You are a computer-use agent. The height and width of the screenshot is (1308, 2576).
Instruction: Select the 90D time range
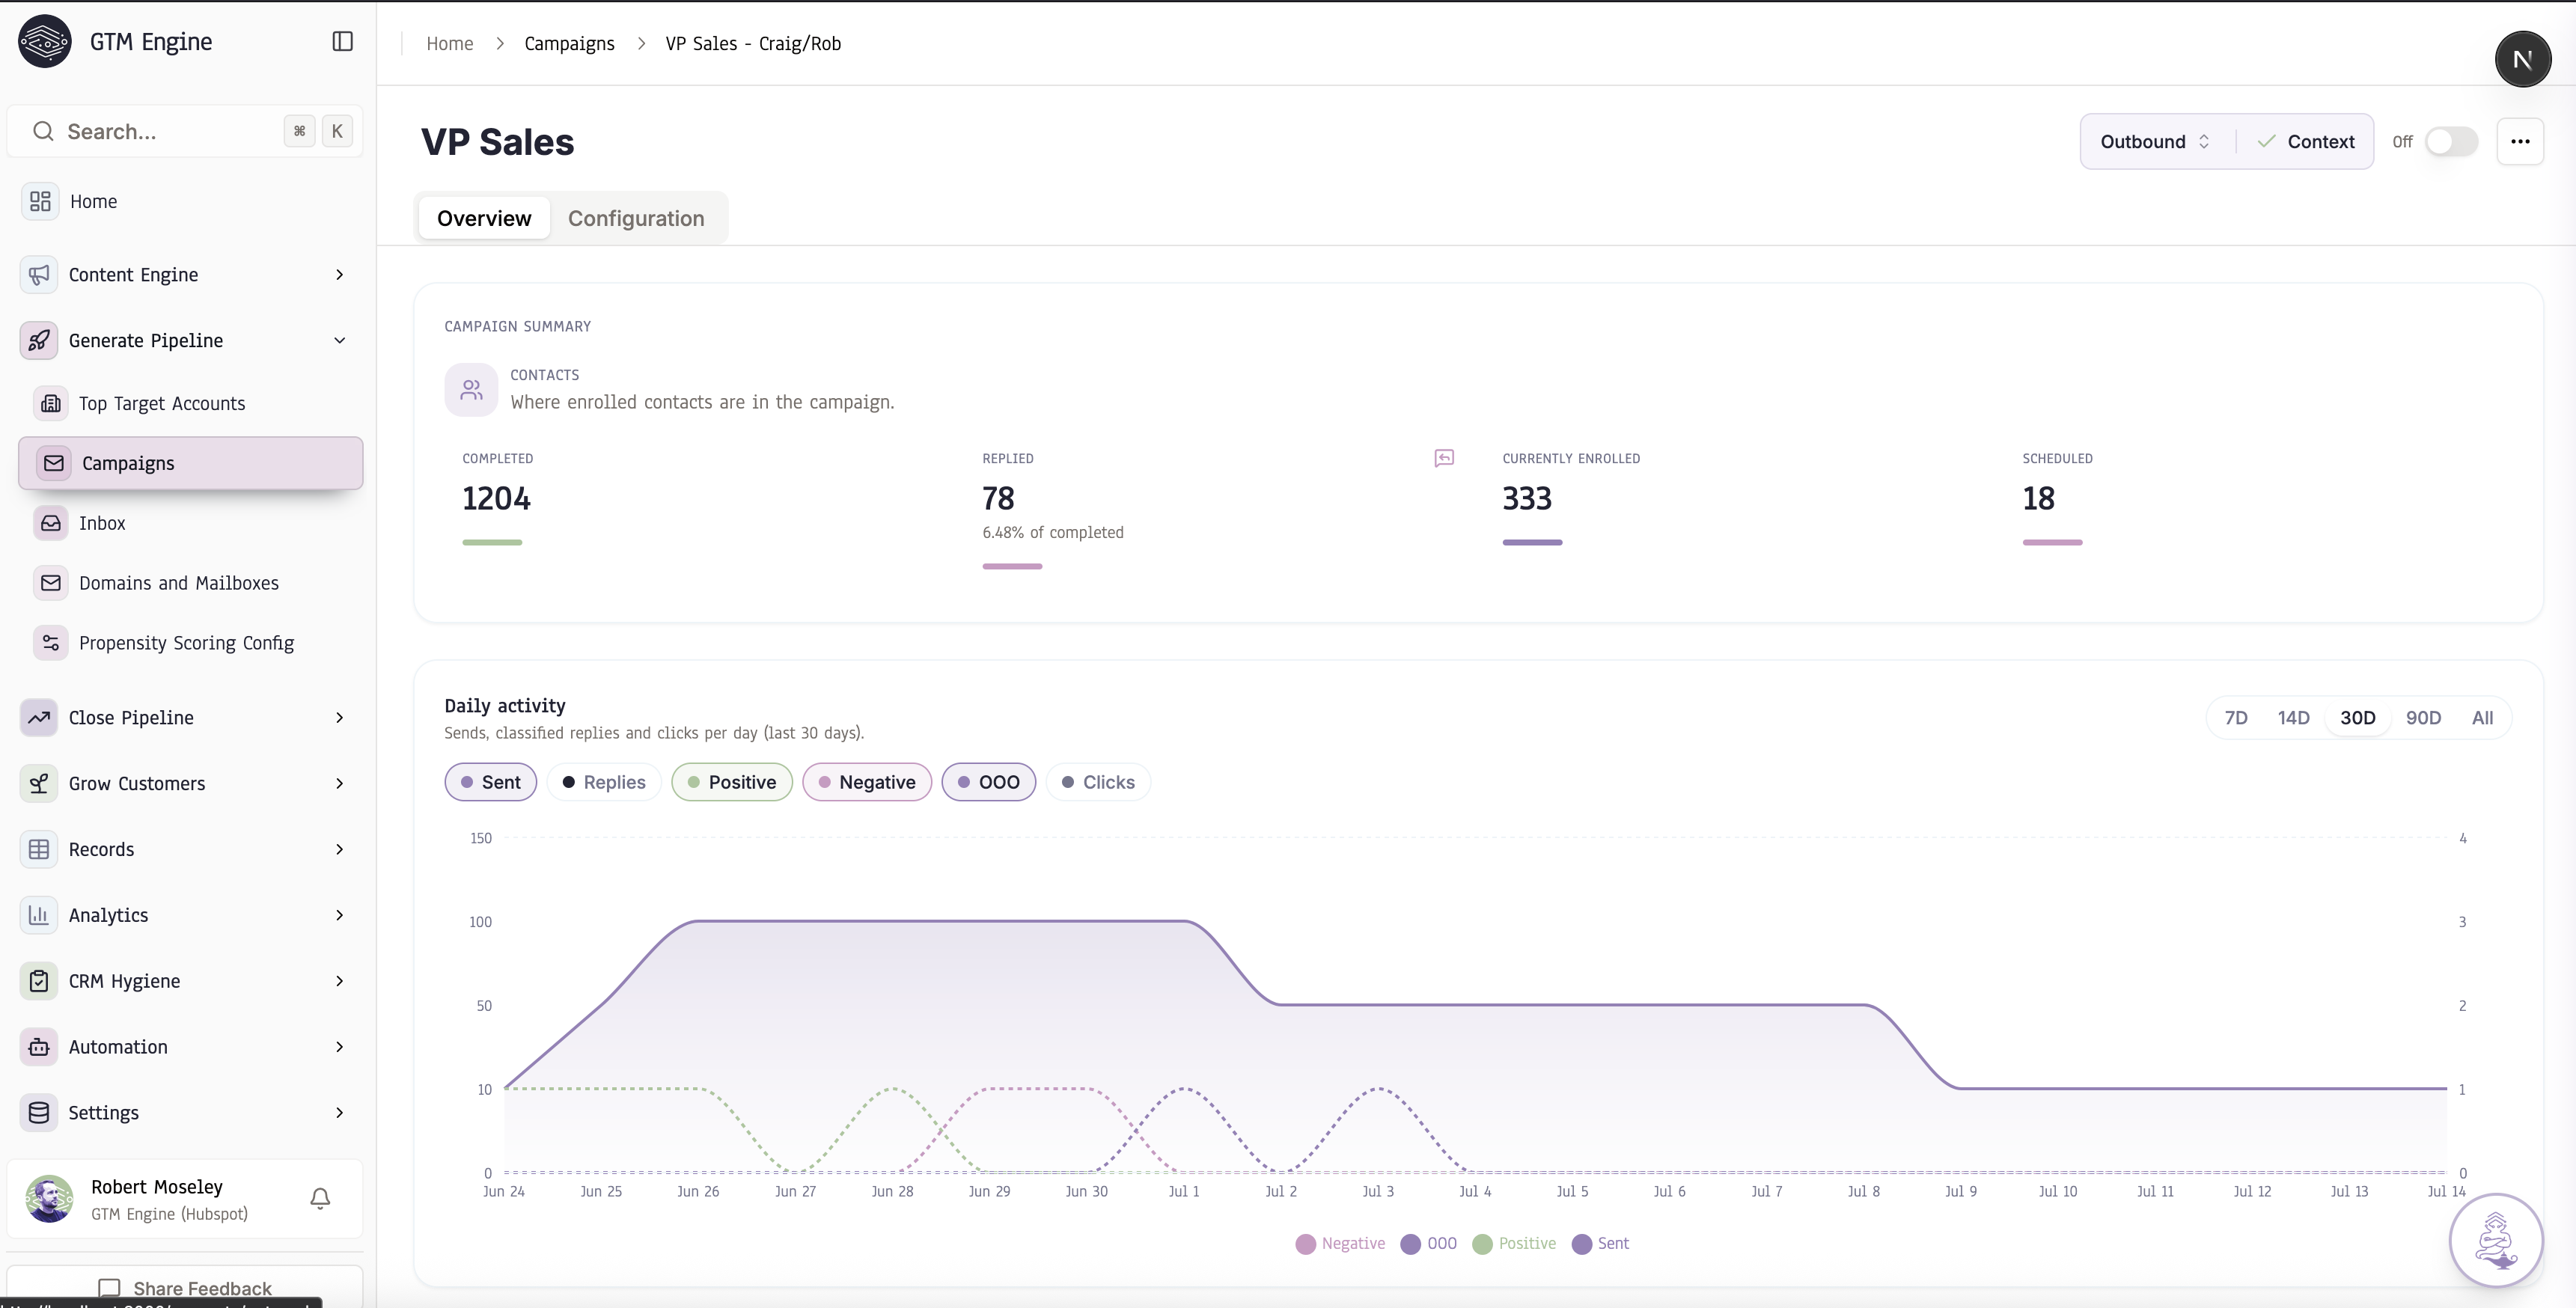click(x=2423, y=718)
